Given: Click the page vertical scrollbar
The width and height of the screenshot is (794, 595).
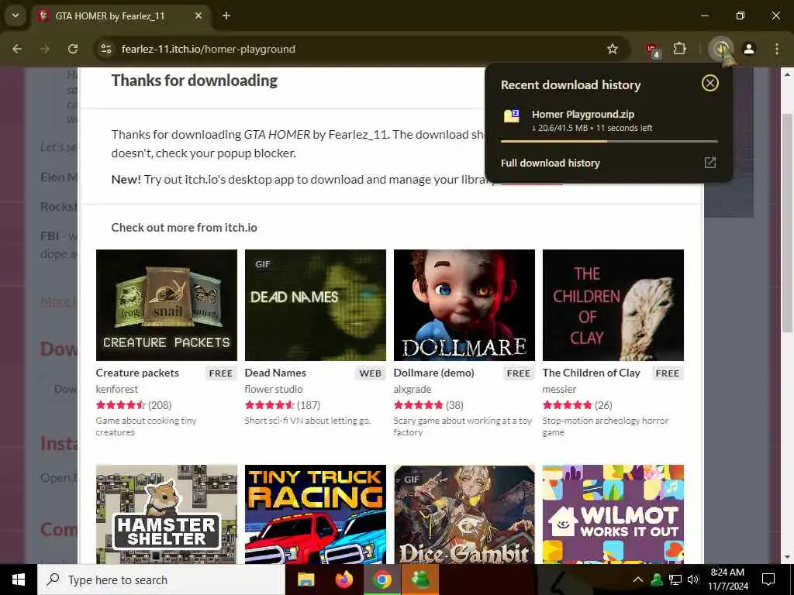Looking at the screenshot, I should click(787, 222).
